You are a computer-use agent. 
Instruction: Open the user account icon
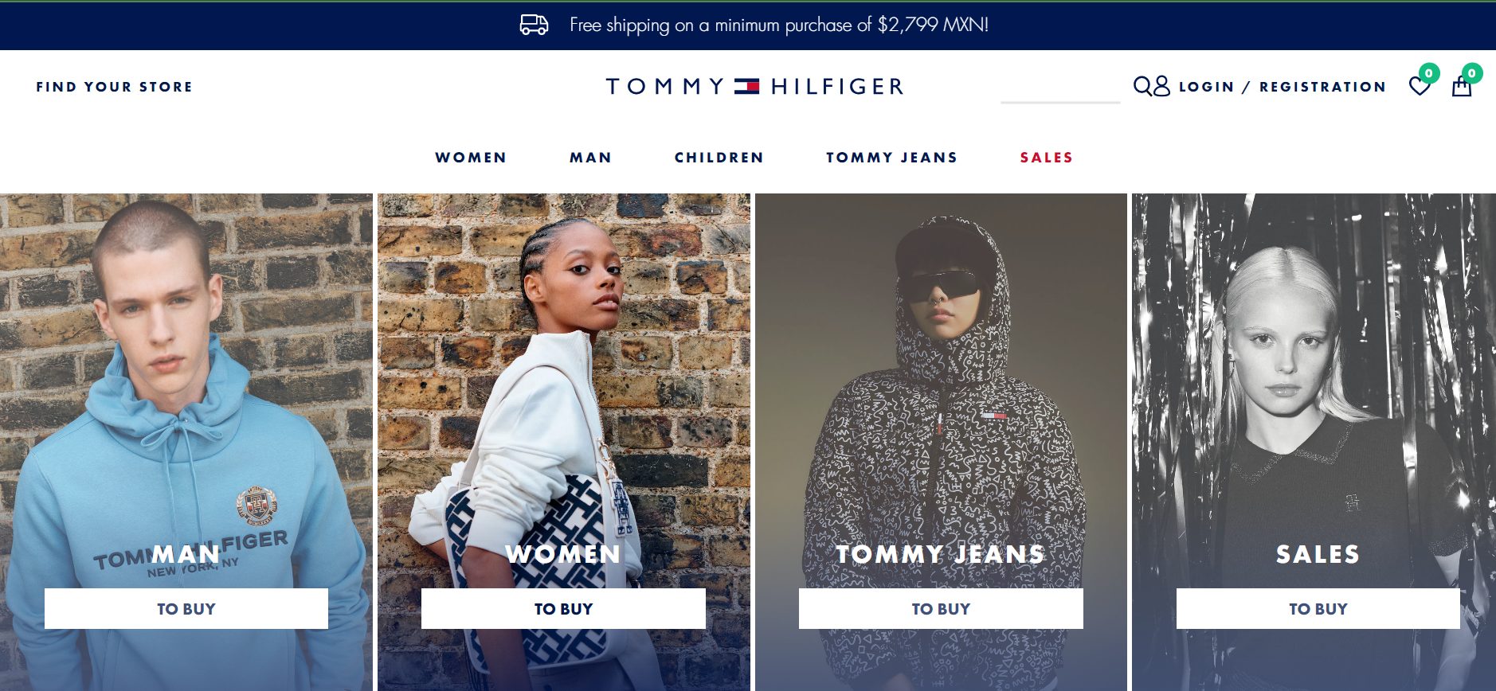point(1162,86)
